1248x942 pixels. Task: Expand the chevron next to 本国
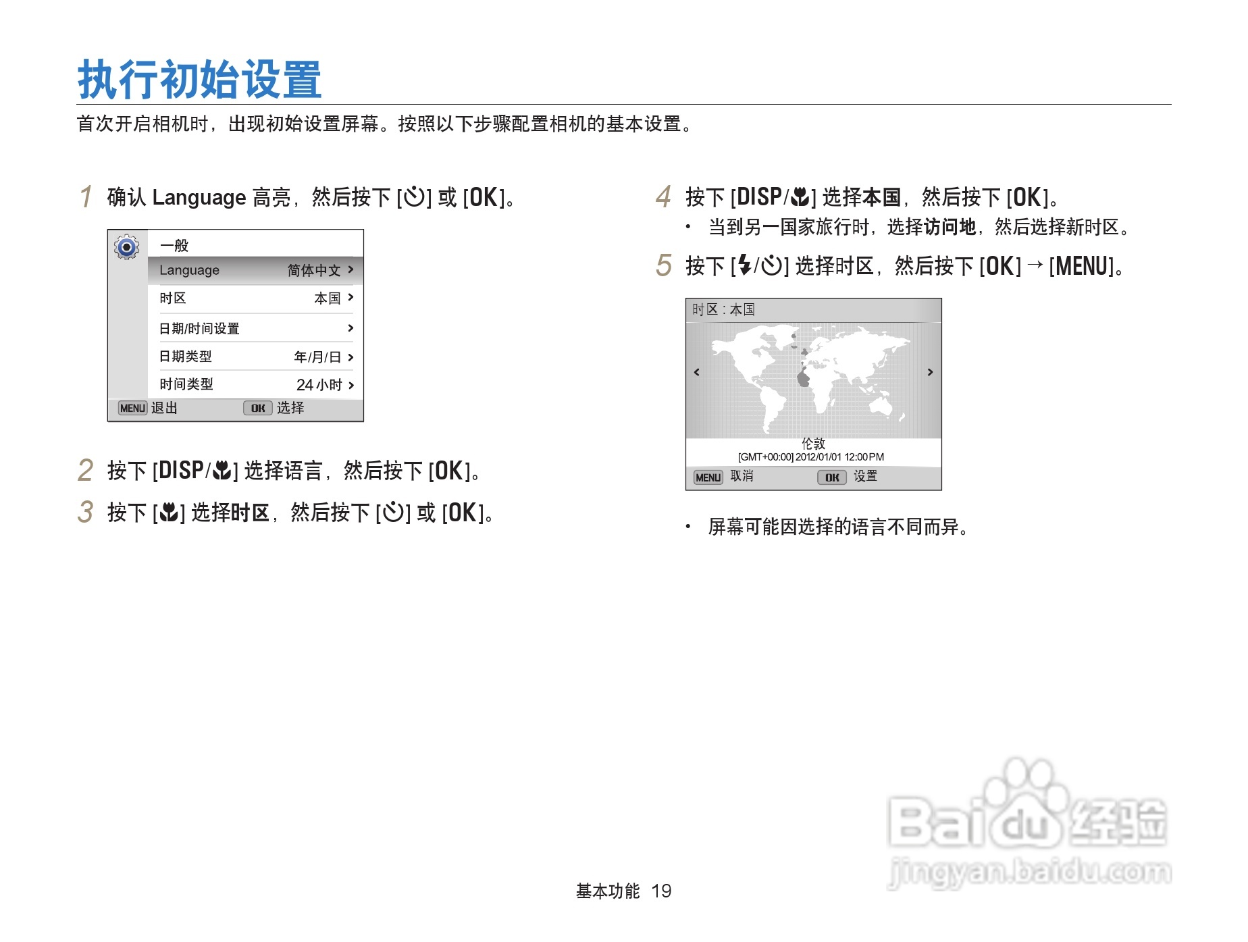(x=350, y=297)
